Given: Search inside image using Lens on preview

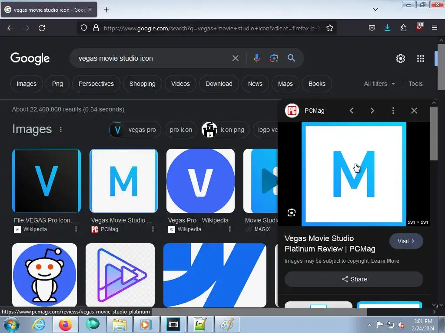Looking at the screenshot, I should pyautogui.click(x=292, y=212).
